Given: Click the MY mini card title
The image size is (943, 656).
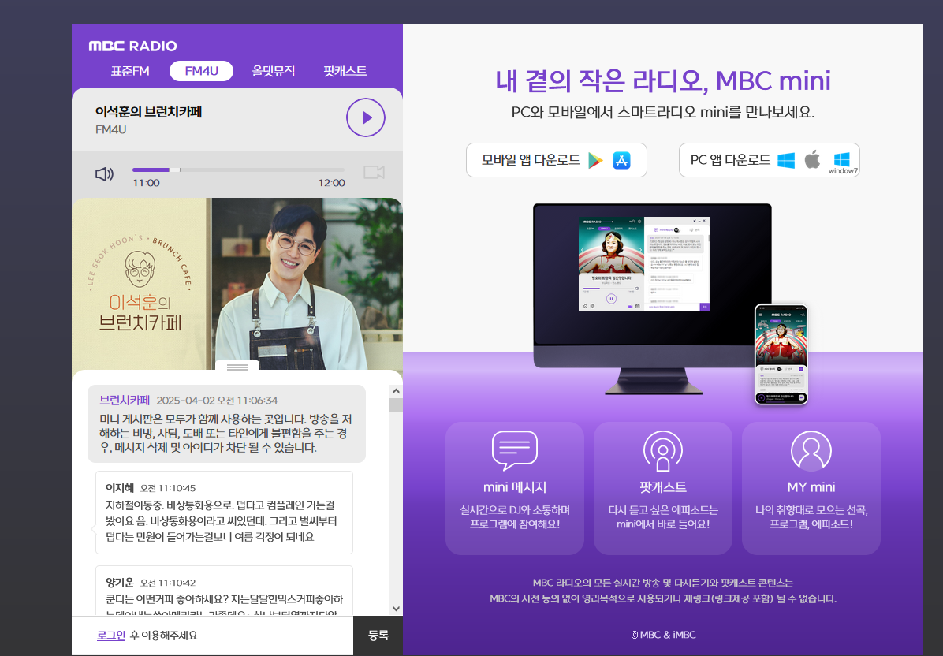Looking at the screenshot, I should [x=811, y=487].
